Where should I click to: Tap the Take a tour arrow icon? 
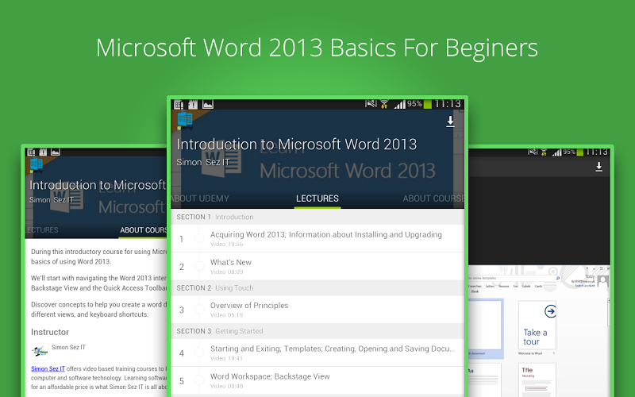click(550, 311)
